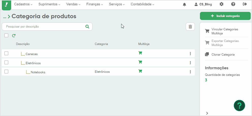Open the help question mark in top bar
The height and width of the screenshot is (116, 252).
(233, 4)
